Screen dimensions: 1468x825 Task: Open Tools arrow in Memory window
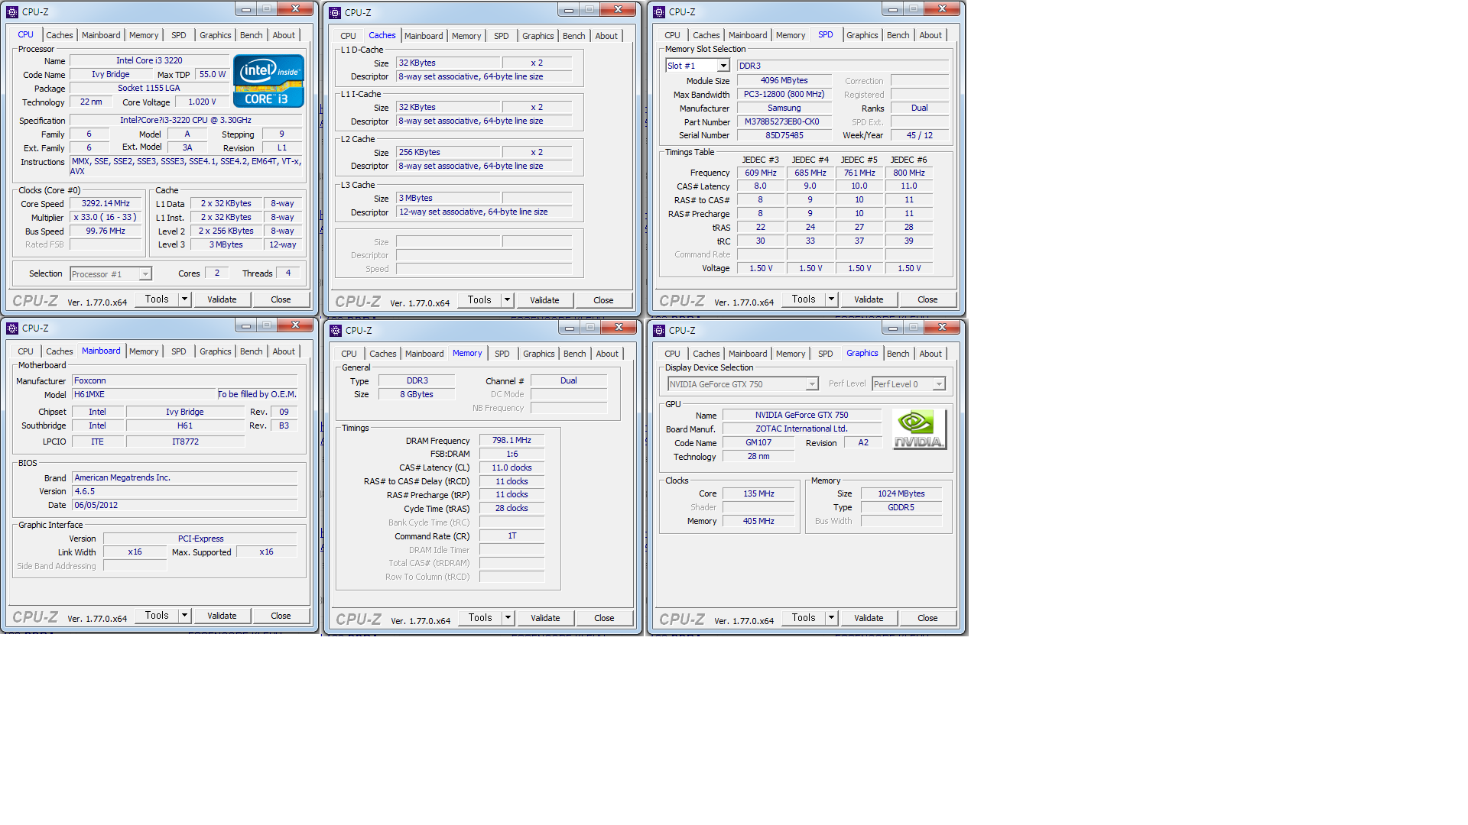pos(508,618)
